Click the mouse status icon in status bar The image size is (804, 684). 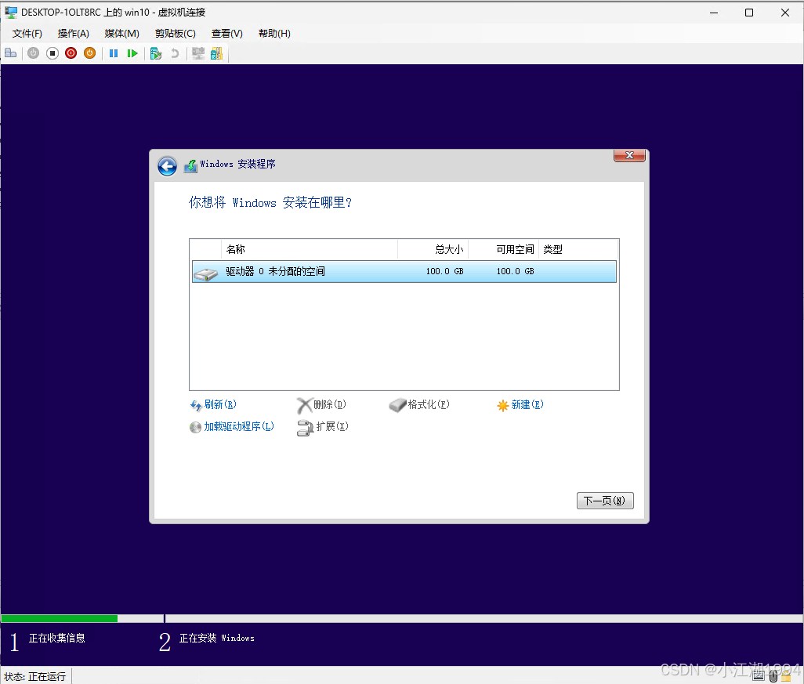773,676
